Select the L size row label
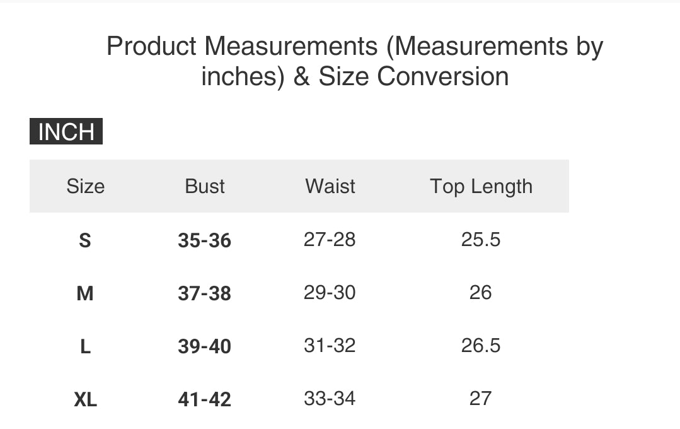Screen dimensions: 680x429 point(85,346)
